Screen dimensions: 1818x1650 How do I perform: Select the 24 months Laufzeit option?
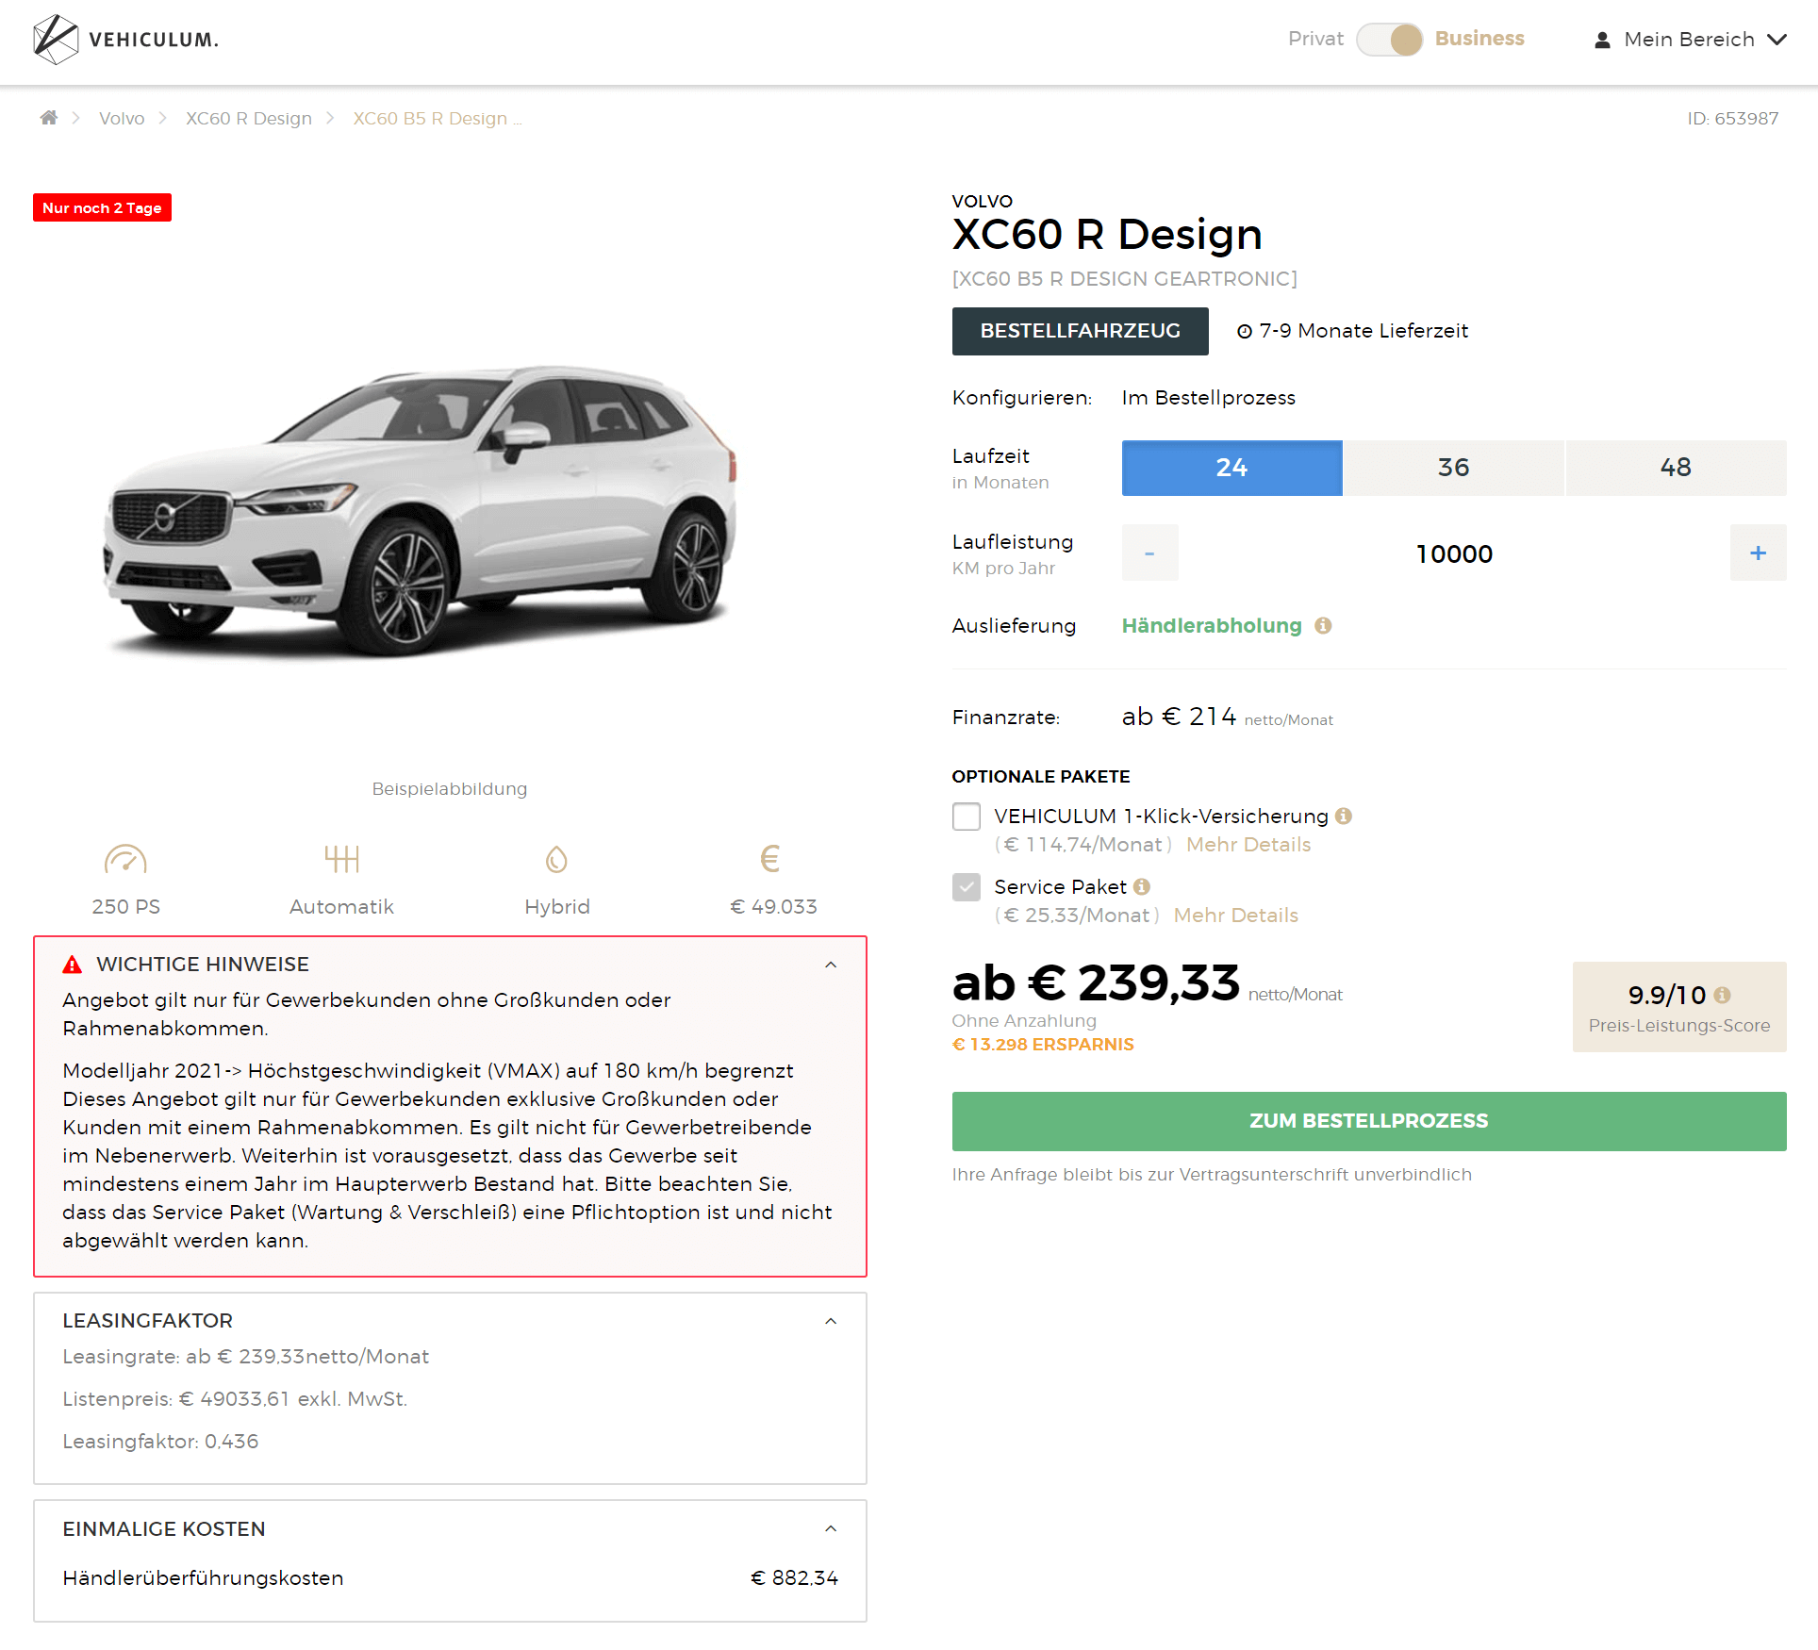point(1231,468)
